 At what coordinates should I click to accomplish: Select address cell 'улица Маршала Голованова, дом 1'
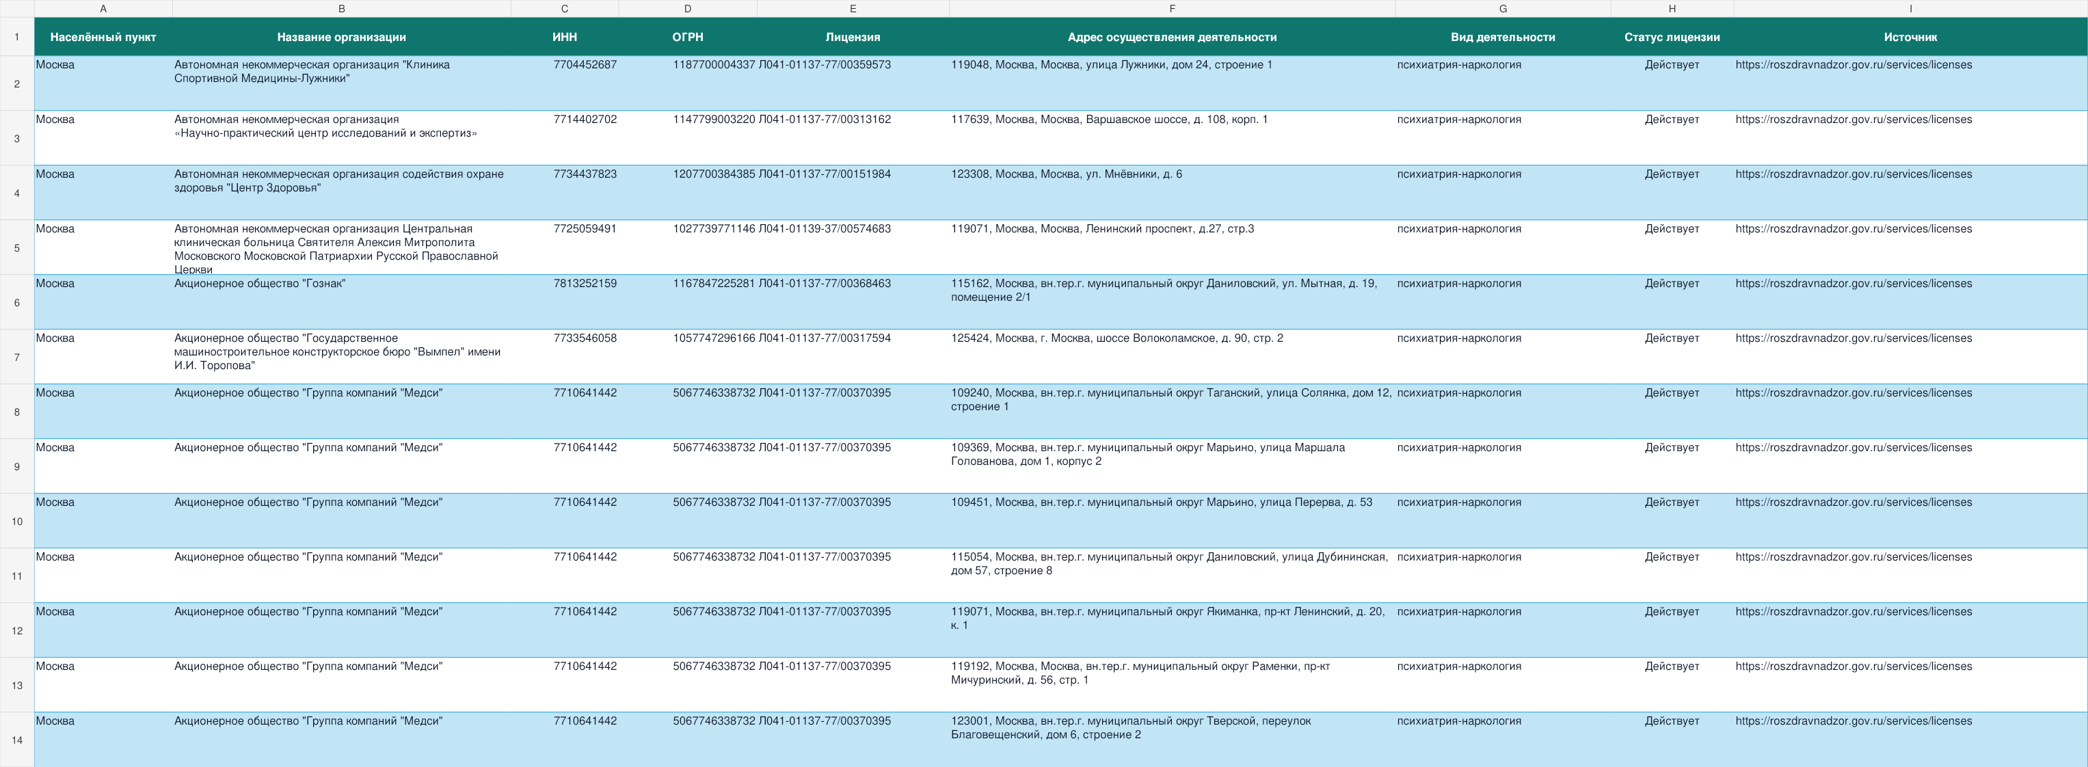[x=1172, y=466]
